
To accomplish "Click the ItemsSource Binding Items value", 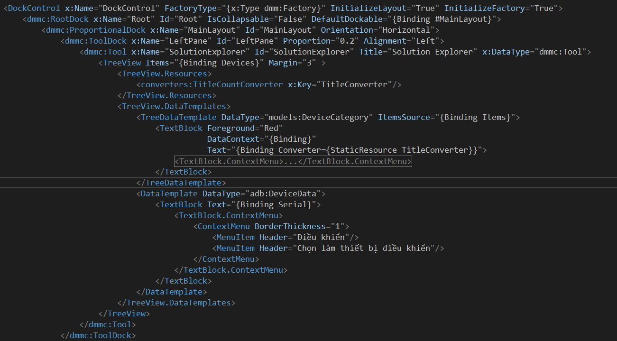I will point(475,117).
